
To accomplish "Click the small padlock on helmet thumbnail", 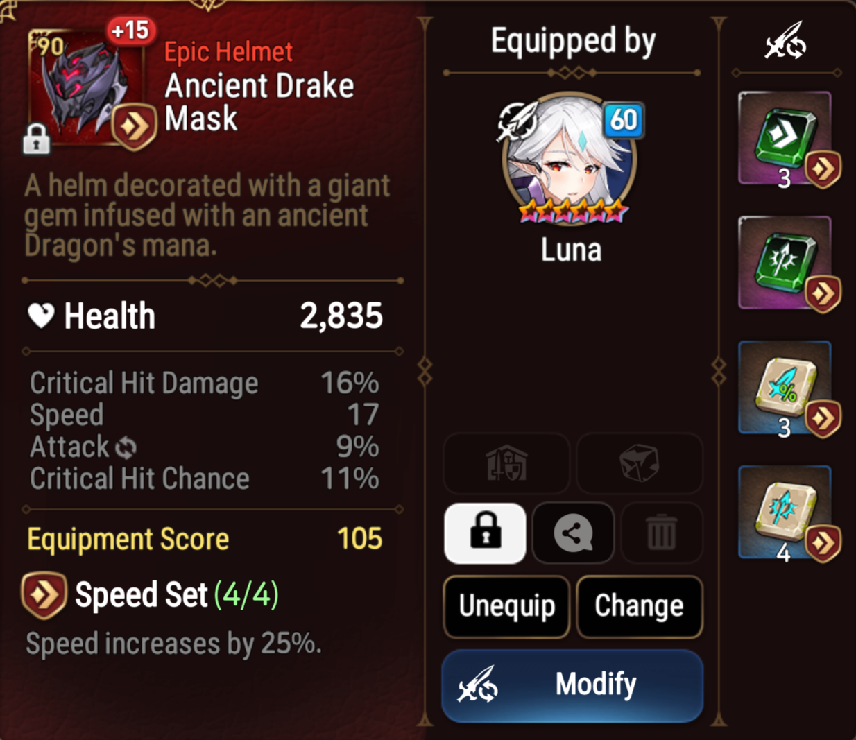I will click(x=37, y=139).
